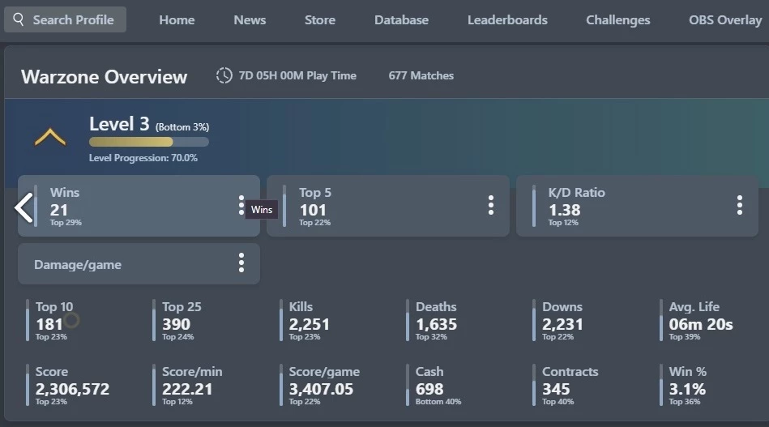Open the Damage/game card options menu
Image resolution: width=769 pixels, height=427 pixels.
point(241,263)
